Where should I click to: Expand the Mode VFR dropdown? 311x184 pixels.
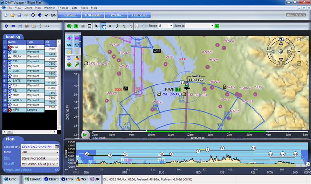point(57,153)
